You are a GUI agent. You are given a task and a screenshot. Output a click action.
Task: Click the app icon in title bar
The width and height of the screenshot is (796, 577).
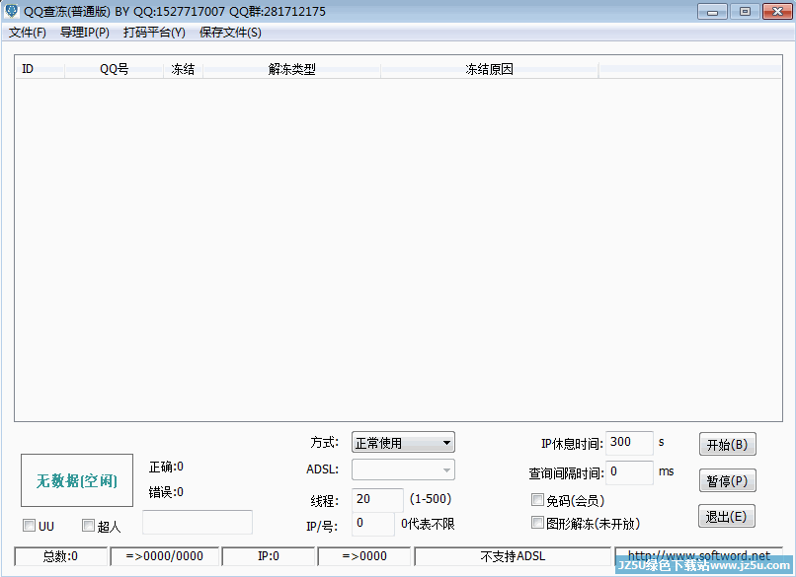[11, 11]
